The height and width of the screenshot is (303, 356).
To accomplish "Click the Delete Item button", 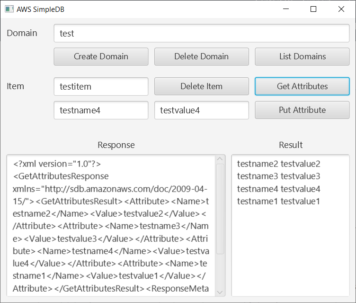I will click(201, 86).
